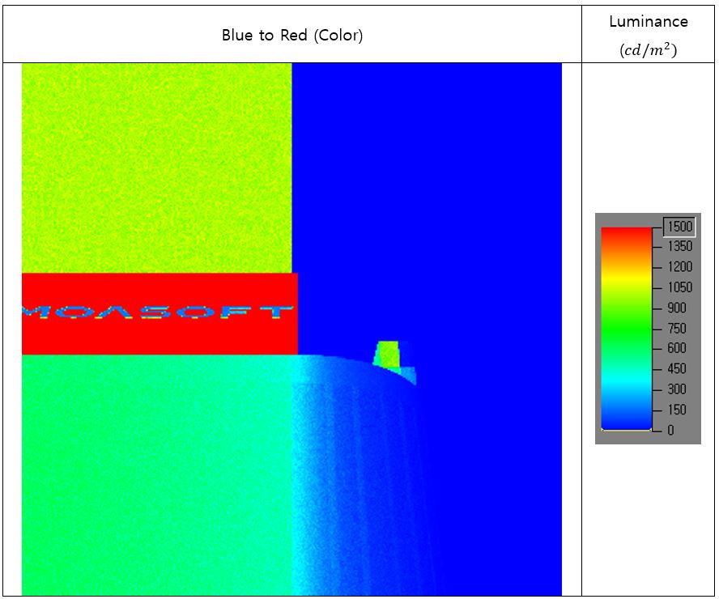Click the 300 legend label
The height and width of the screenshot is (599, 719).
coord(677,389)
